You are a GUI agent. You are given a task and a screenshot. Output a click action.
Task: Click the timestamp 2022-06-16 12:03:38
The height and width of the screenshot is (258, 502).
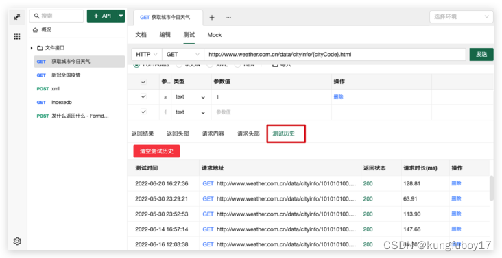pyautogui.click(x=161, y=244)
